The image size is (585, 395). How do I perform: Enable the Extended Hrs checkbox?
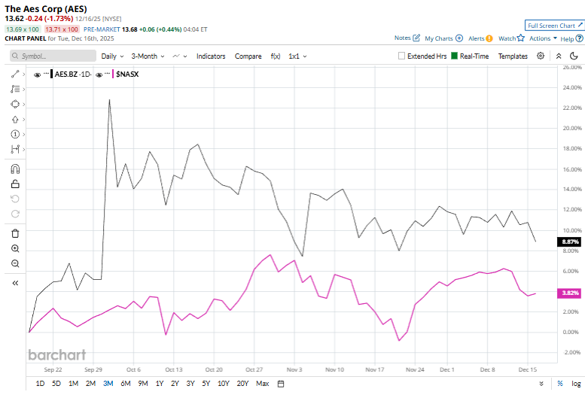tap(401, 56)
